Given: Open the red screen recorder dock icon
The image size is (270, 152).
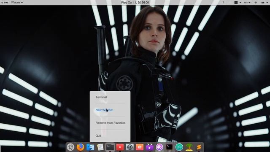Looking at the screenshot, I should [x=120, y=147].
